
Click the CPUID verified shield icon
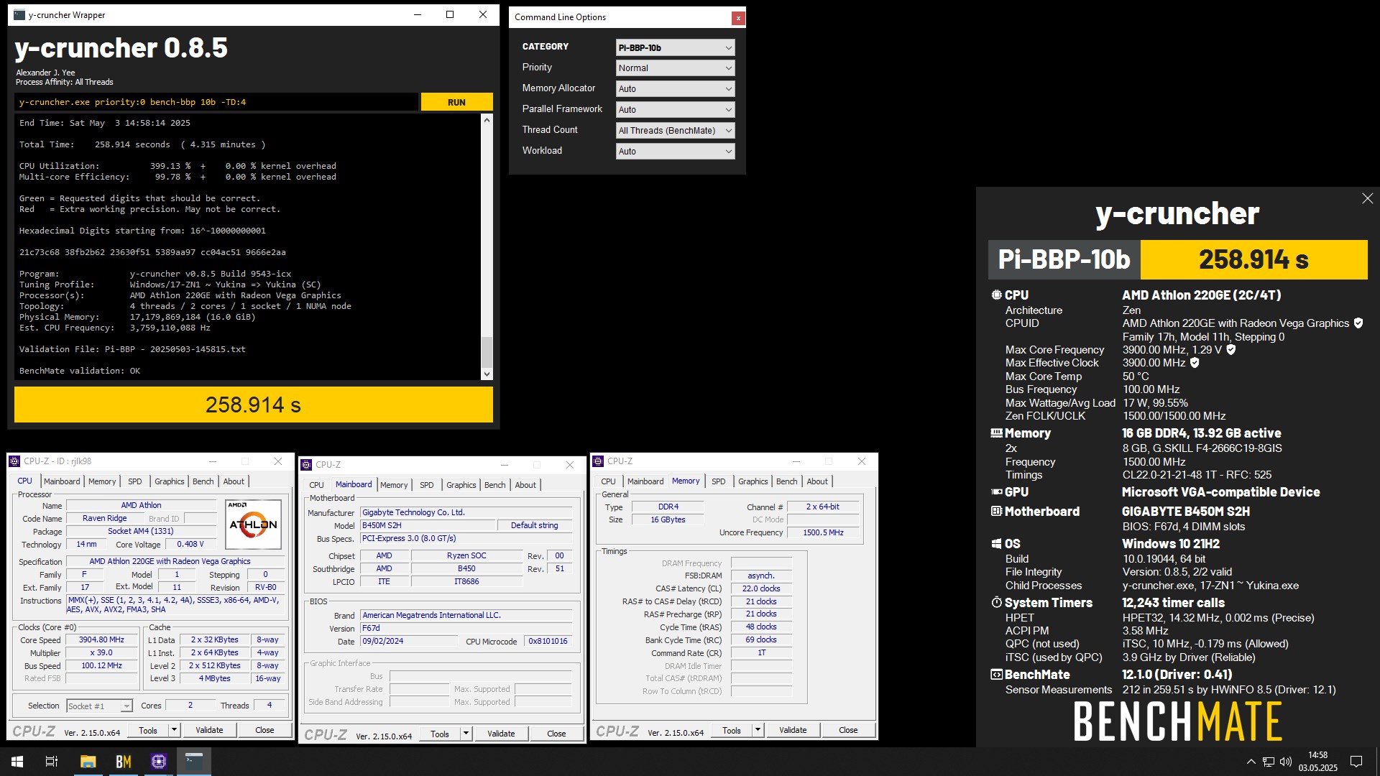[1358, 323]
